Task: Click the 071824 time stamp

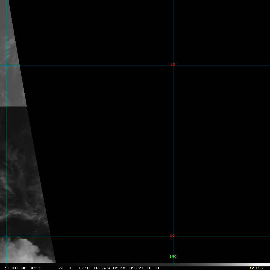Action: point(102,268)
